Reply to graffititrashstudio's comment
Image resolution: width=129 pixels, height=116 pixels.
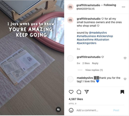[x=95, y=63]
